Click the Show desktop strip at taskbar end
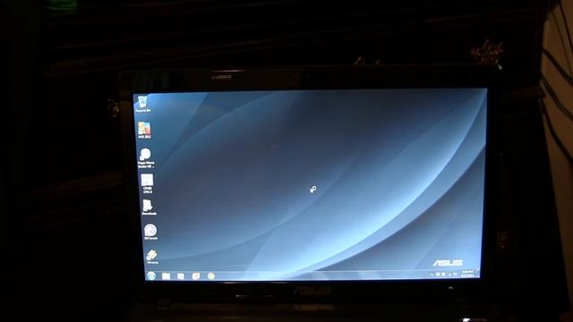The image size is (573, 322). pos(477,274)
